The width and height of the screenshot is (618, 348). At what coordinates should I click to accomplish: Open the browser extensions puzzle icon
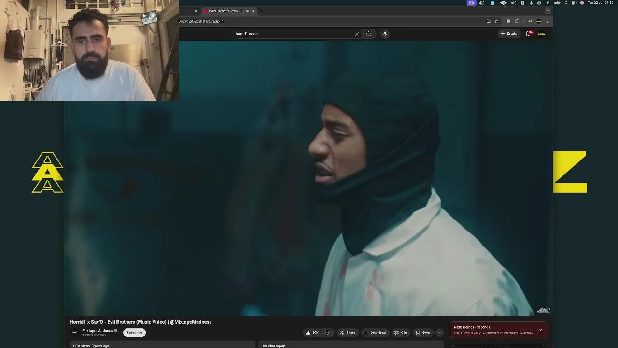[x=517, y=21]
